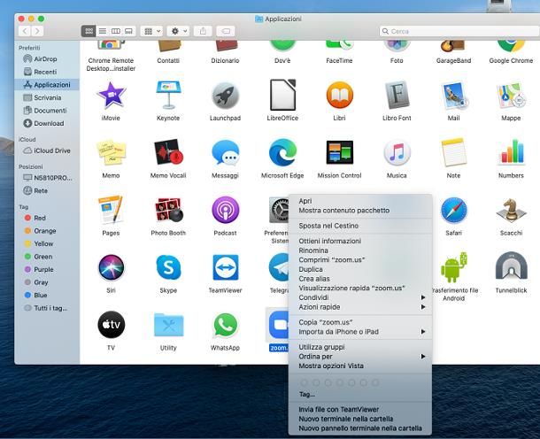Select the Memo sticky notes icon
Screen dimensions: 540x439
[x=111, y=152]
